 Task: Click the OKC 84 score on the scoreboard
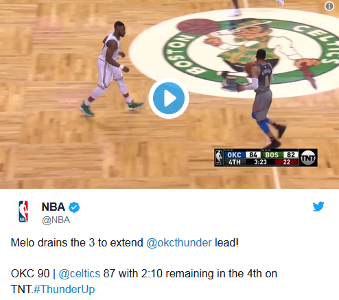tap(242, 155)
